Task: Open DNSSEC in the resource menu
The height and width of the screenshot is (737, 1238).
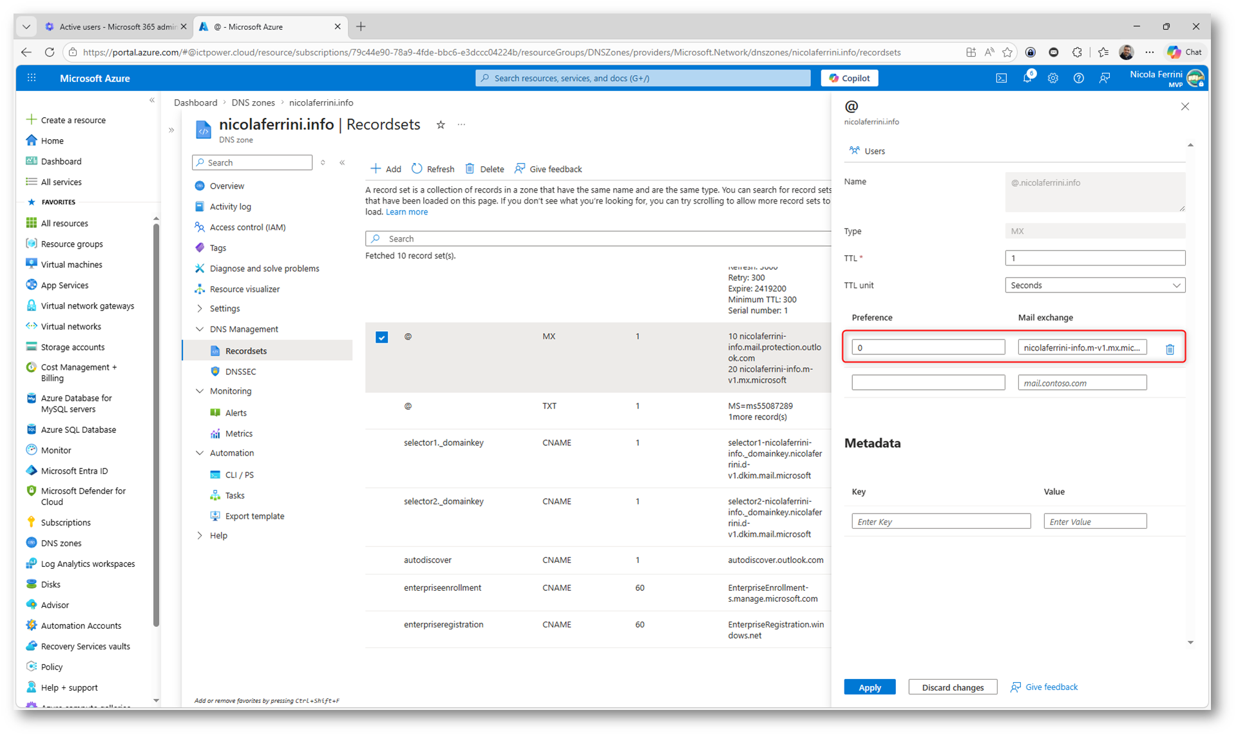Action: [240, 372]
